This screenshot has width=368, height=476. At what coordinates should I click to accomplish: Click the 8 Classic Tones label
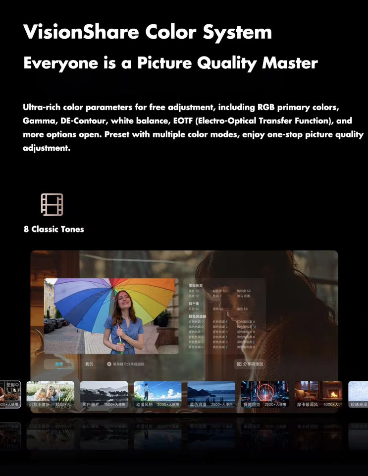coord(54,229)
